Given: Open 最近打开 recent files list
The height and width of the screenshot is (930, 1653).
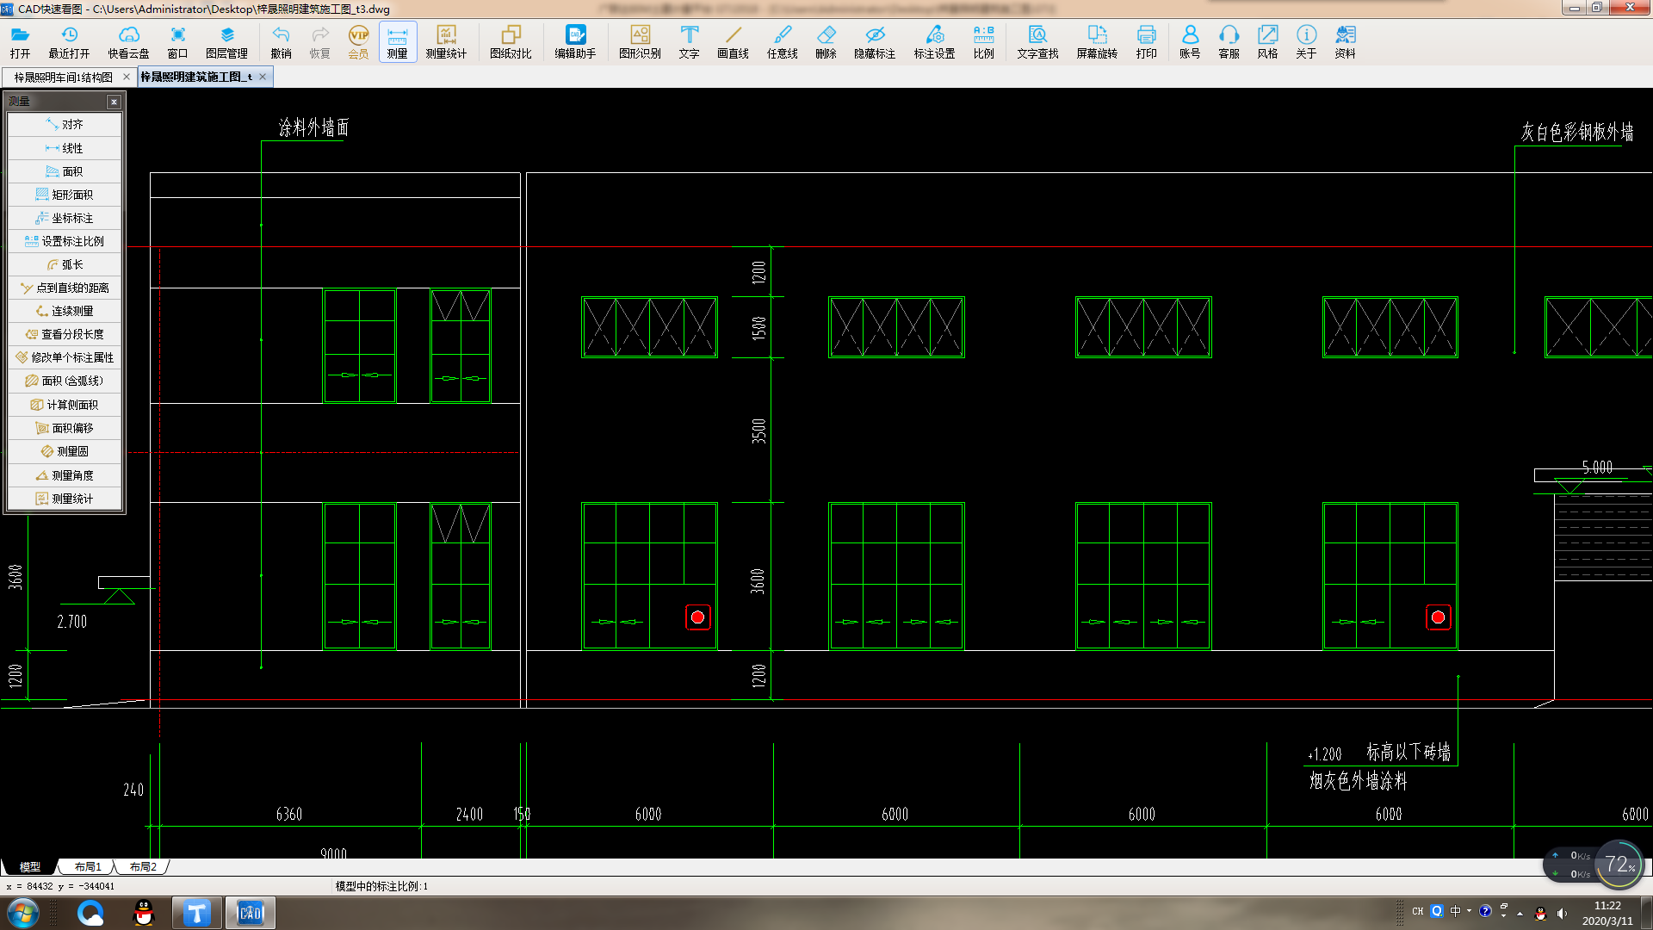Looking at the screenshot, I should tap(69, 40).
